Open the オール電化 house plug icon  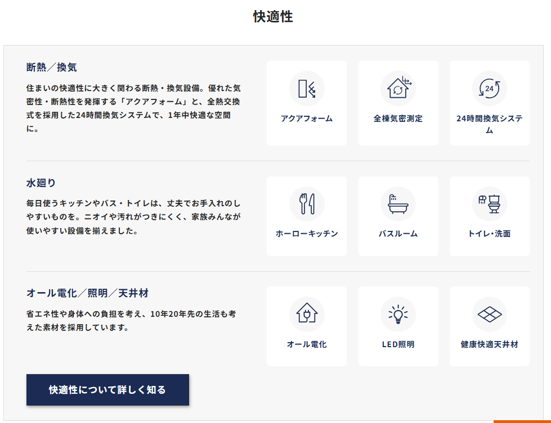(x=307, y=315)
